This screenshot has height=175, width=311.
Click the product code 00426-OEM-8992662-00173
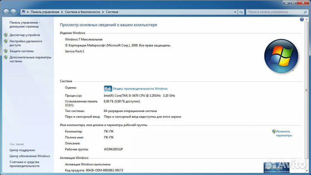pyautogui.click(x=105, y=170)
